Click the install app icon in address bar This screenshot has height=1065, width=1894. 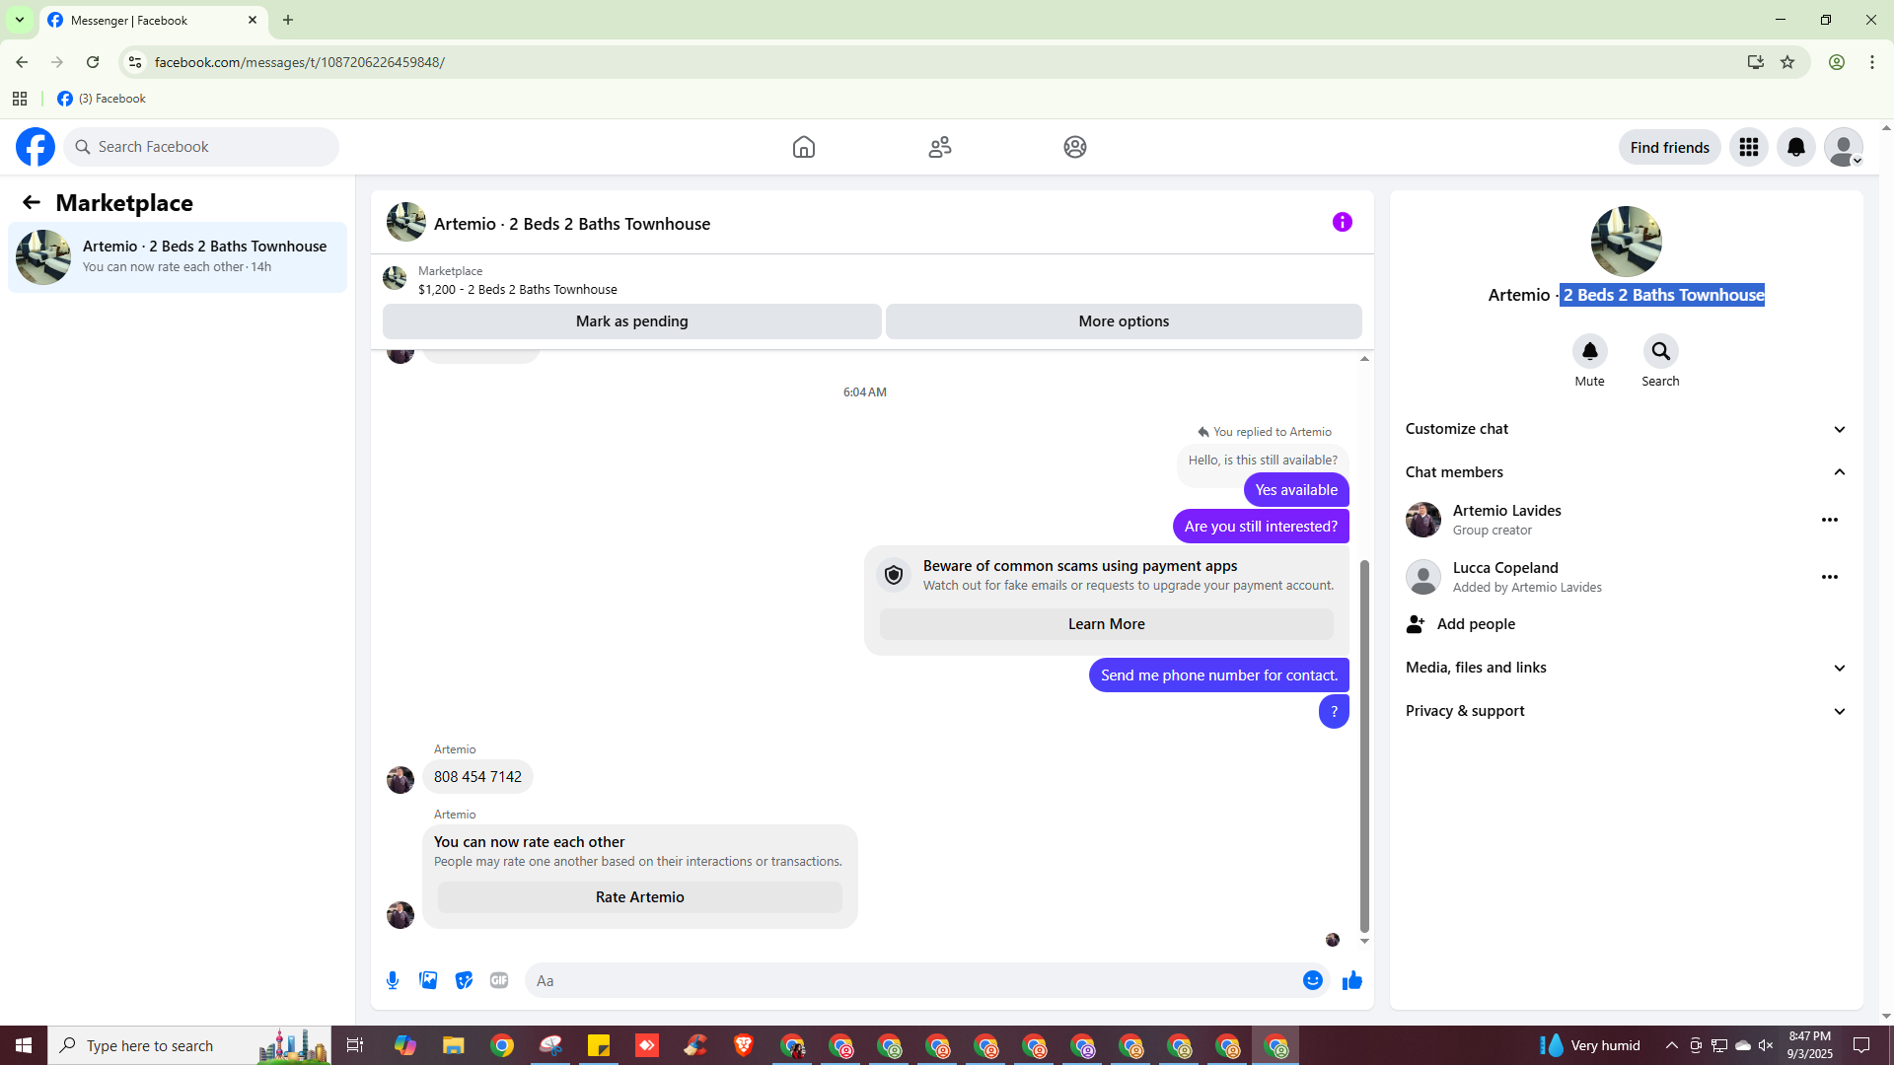1756,62
